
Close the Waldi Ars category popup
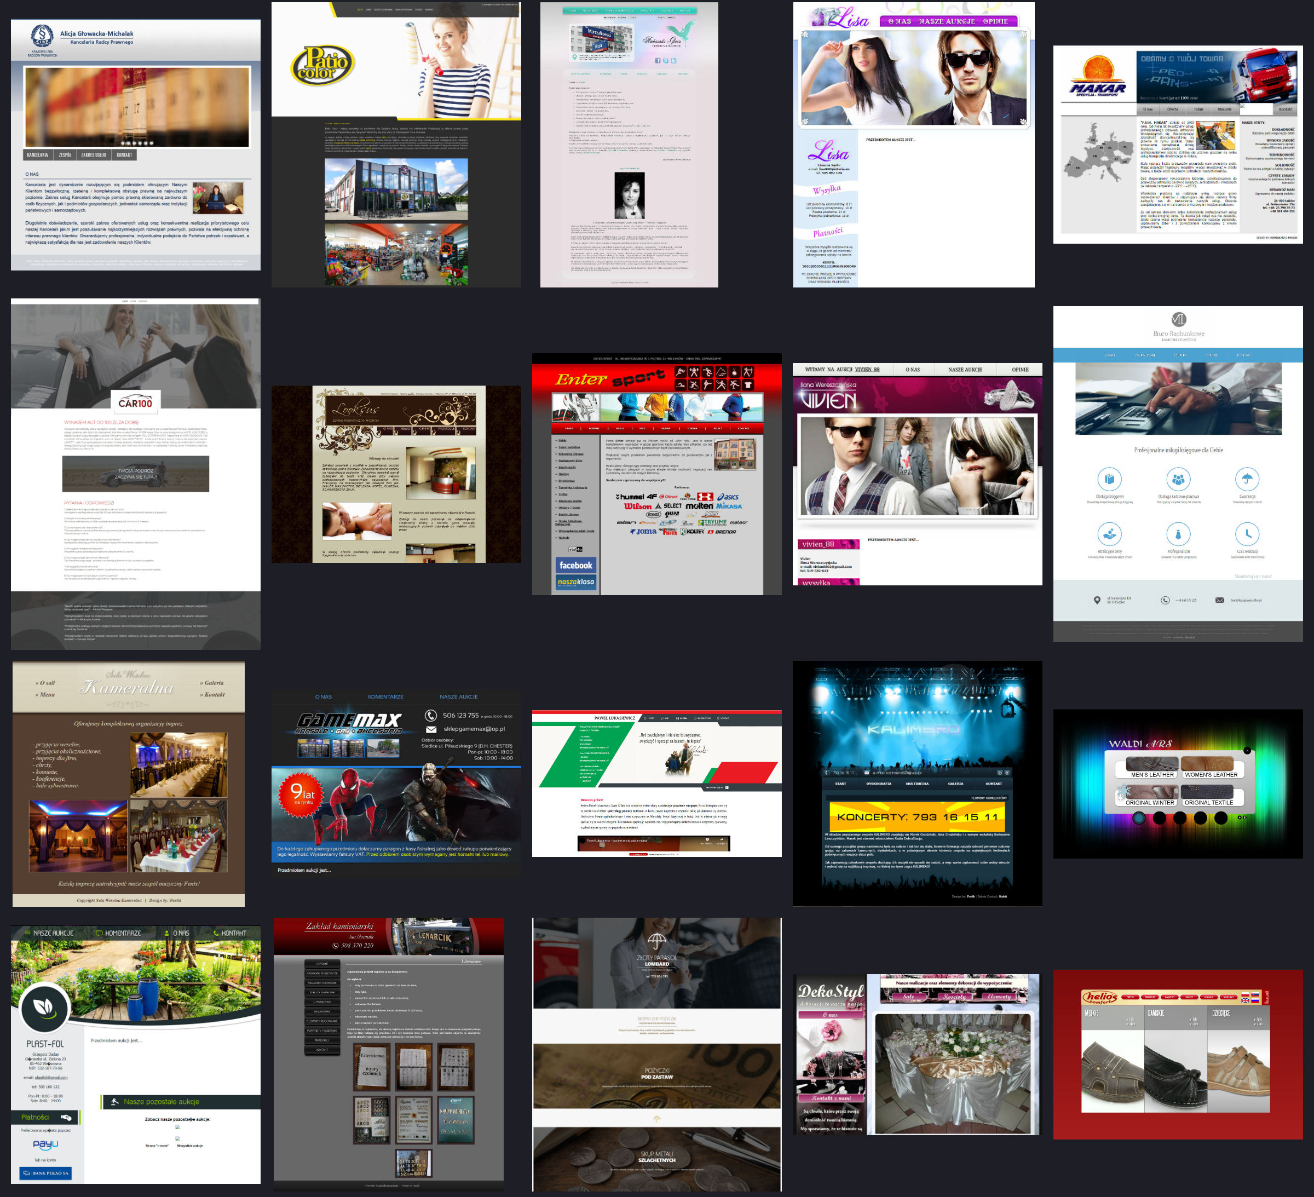coord(1247,750)
